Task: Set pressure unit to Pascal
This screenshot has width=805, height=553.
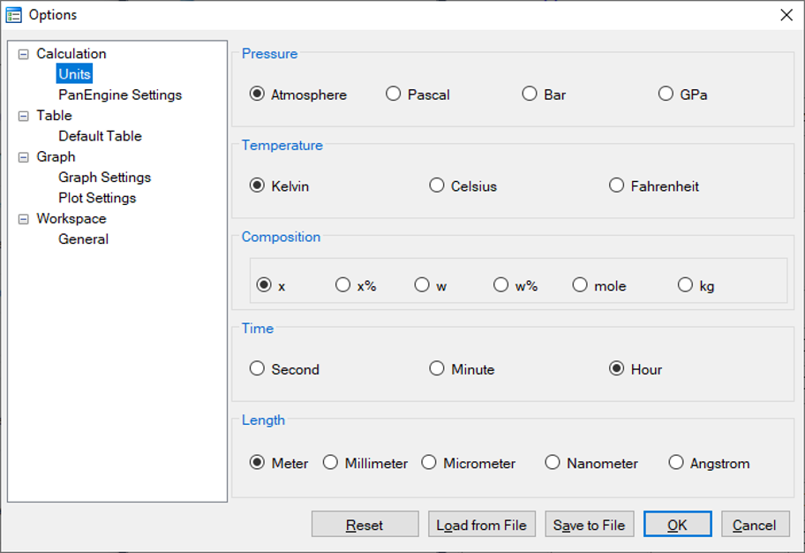Action: coord(394,95)
